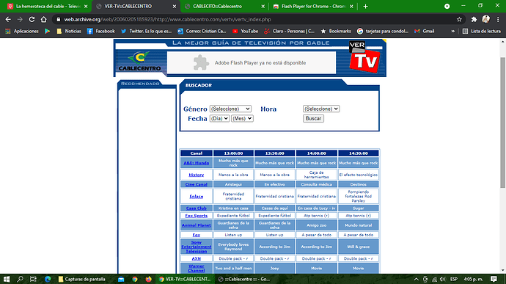
Task: Switch to La hemeroteca del cable tab
Action: point(48,6)
